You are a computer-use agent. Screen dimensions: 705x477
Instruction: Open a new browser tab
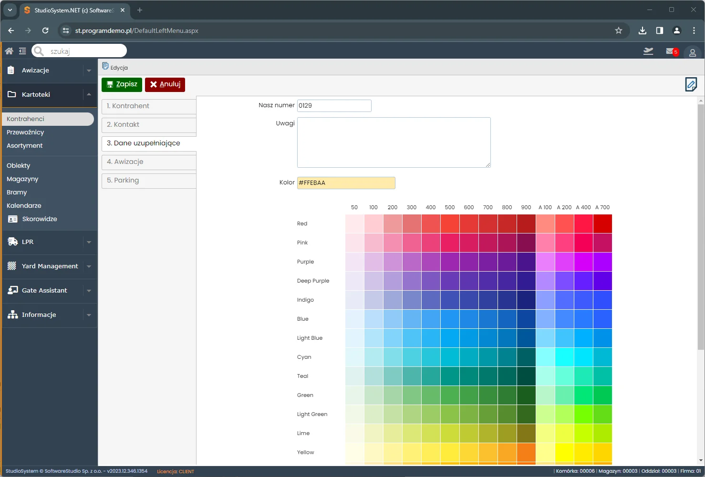coord(140,10)
